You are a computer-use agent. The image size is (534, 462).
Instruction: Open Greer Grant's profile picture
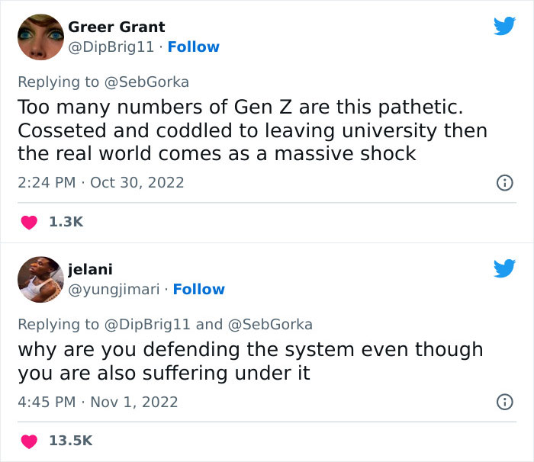coord(40,37)
